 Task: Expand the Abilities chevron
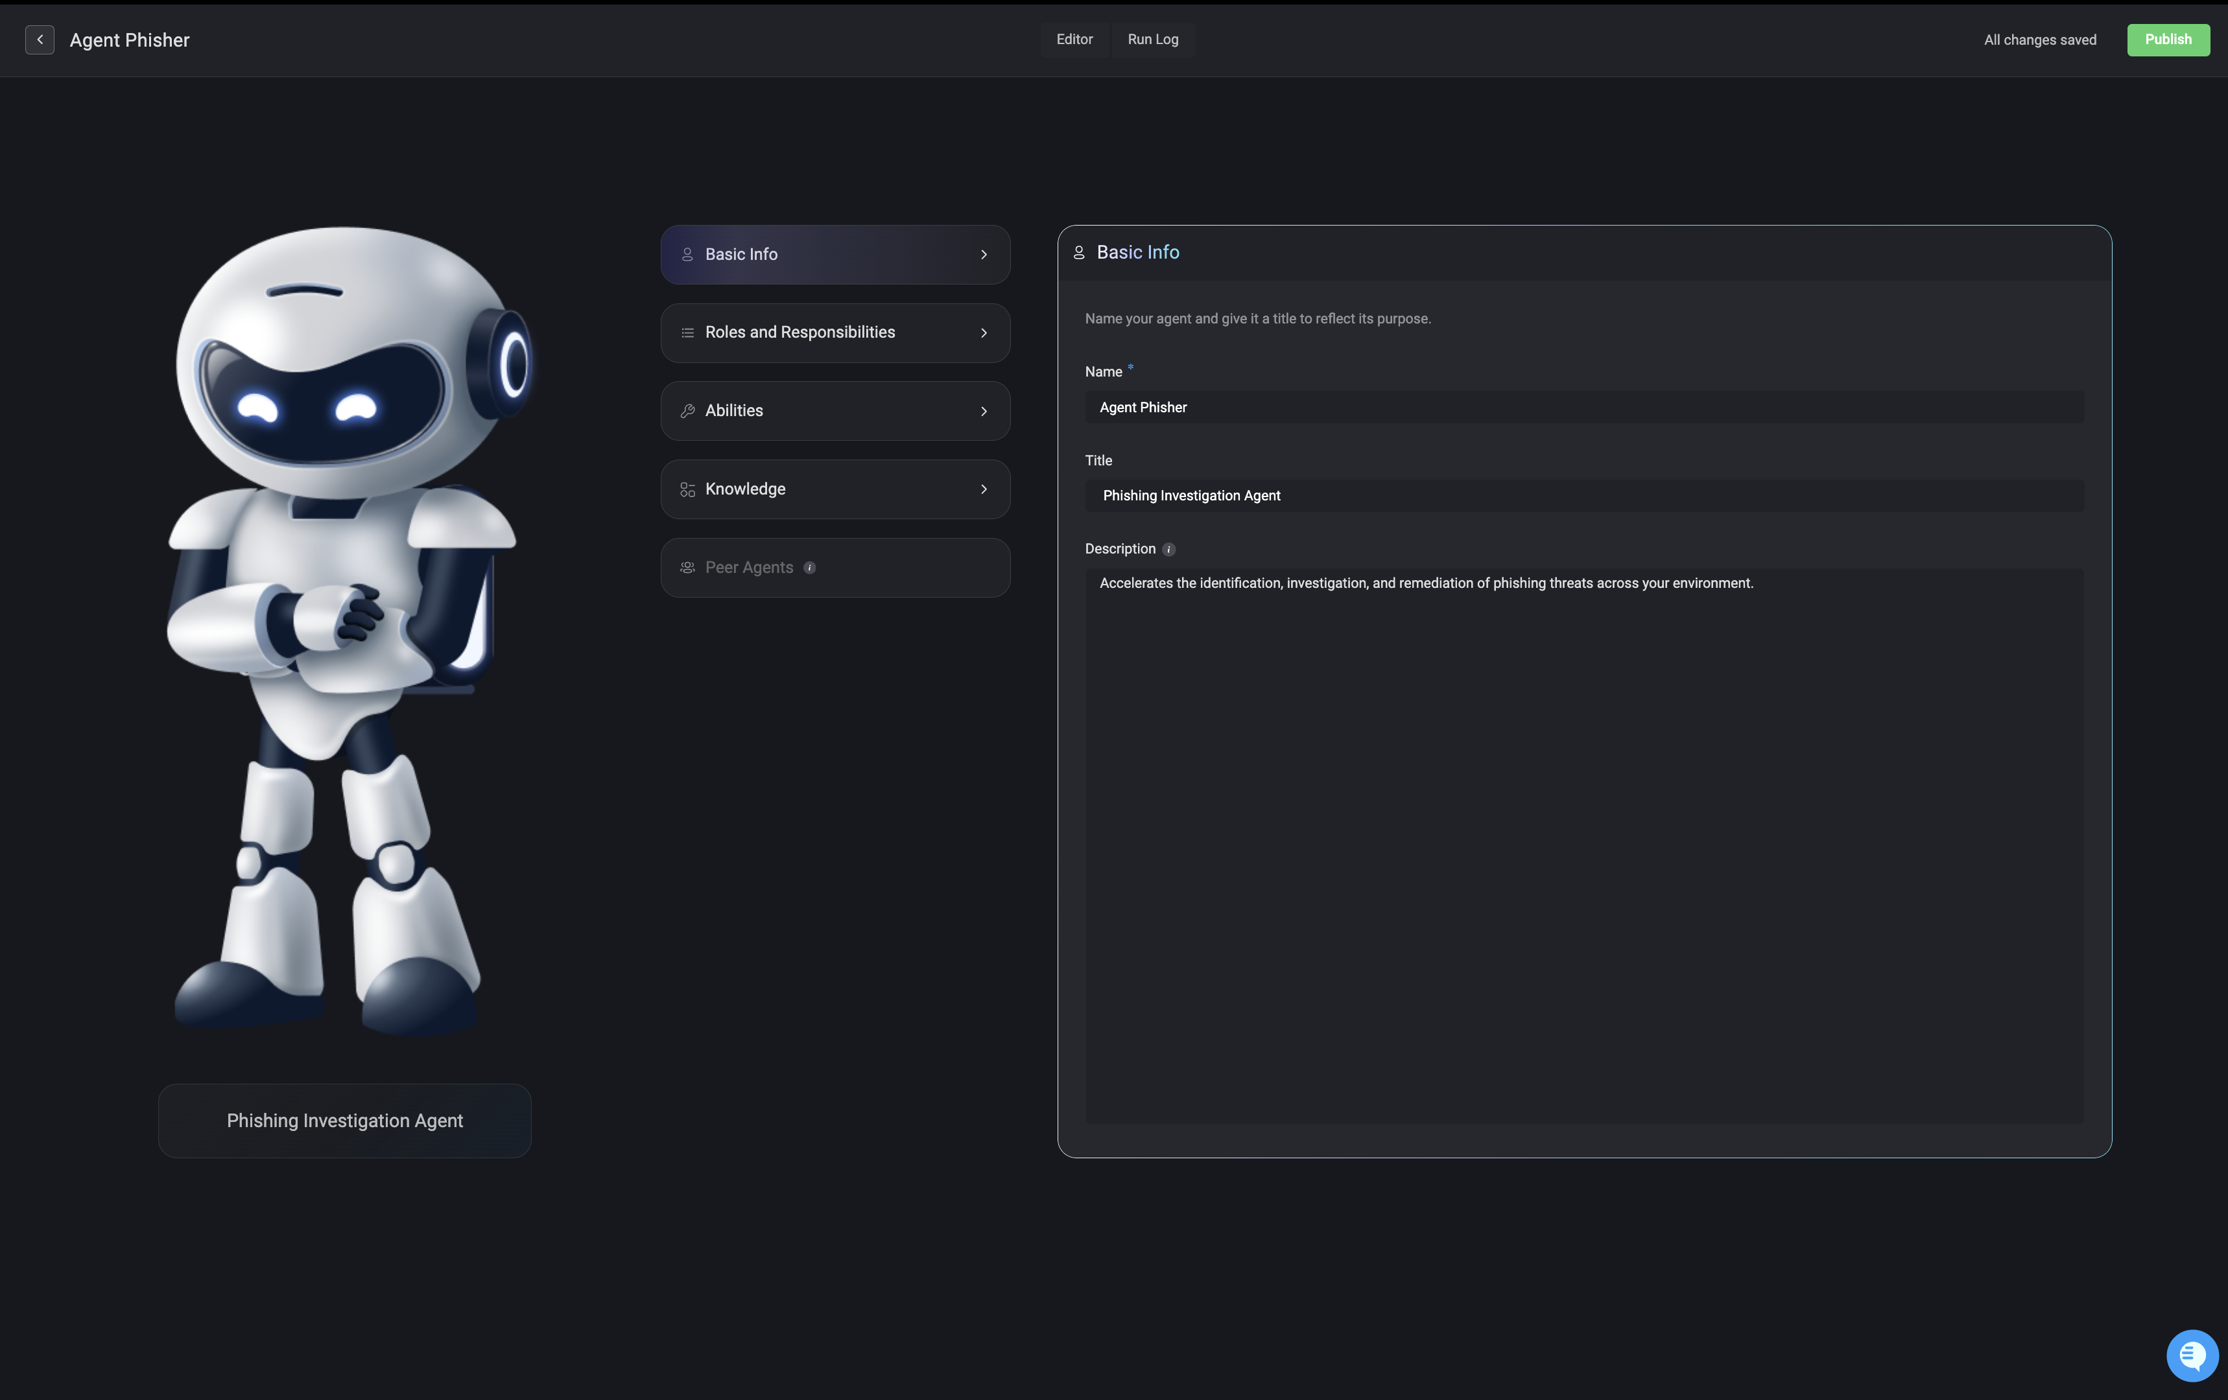coord(984,410)
